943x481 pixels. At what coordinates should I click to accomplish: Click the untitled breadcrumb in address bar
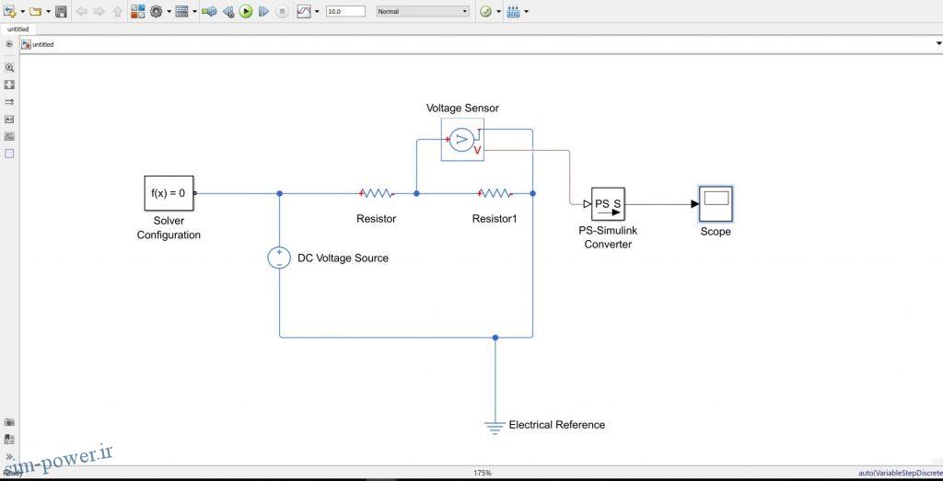click(42, 44)
